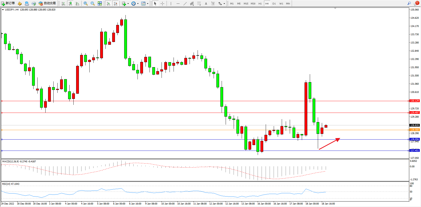The image size is (421, 207).
Task: Switch chart to line chart style
Action: click(77, 3)
